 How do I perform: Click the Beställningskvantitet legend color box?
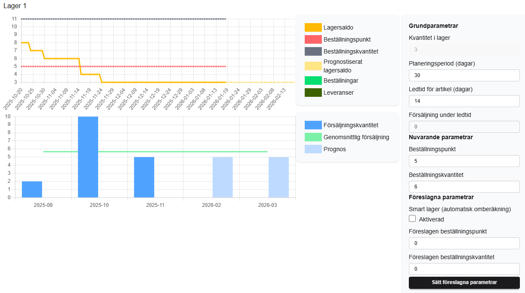(x=313, y=51)
